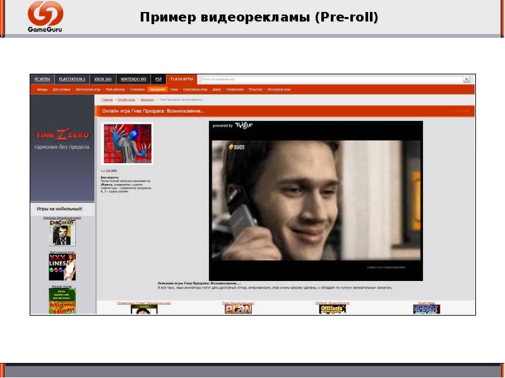Click the Главная breadcrumb link
Image resolution: width=505 pixels, height=378 pixels.
107,100
